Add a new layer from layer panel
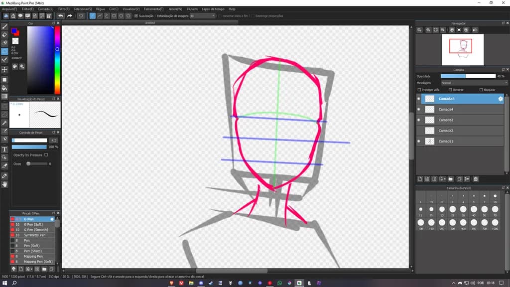 tap(420, 179)
